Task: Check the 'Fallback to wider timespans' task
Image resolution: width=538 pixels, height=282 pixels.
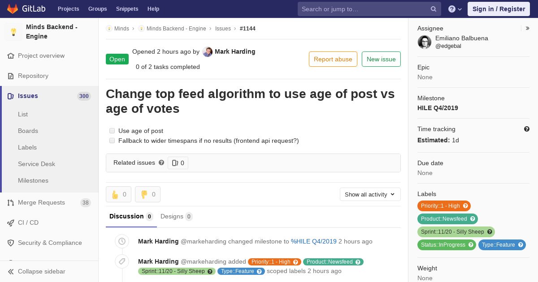Action: [x=112, y=141]
